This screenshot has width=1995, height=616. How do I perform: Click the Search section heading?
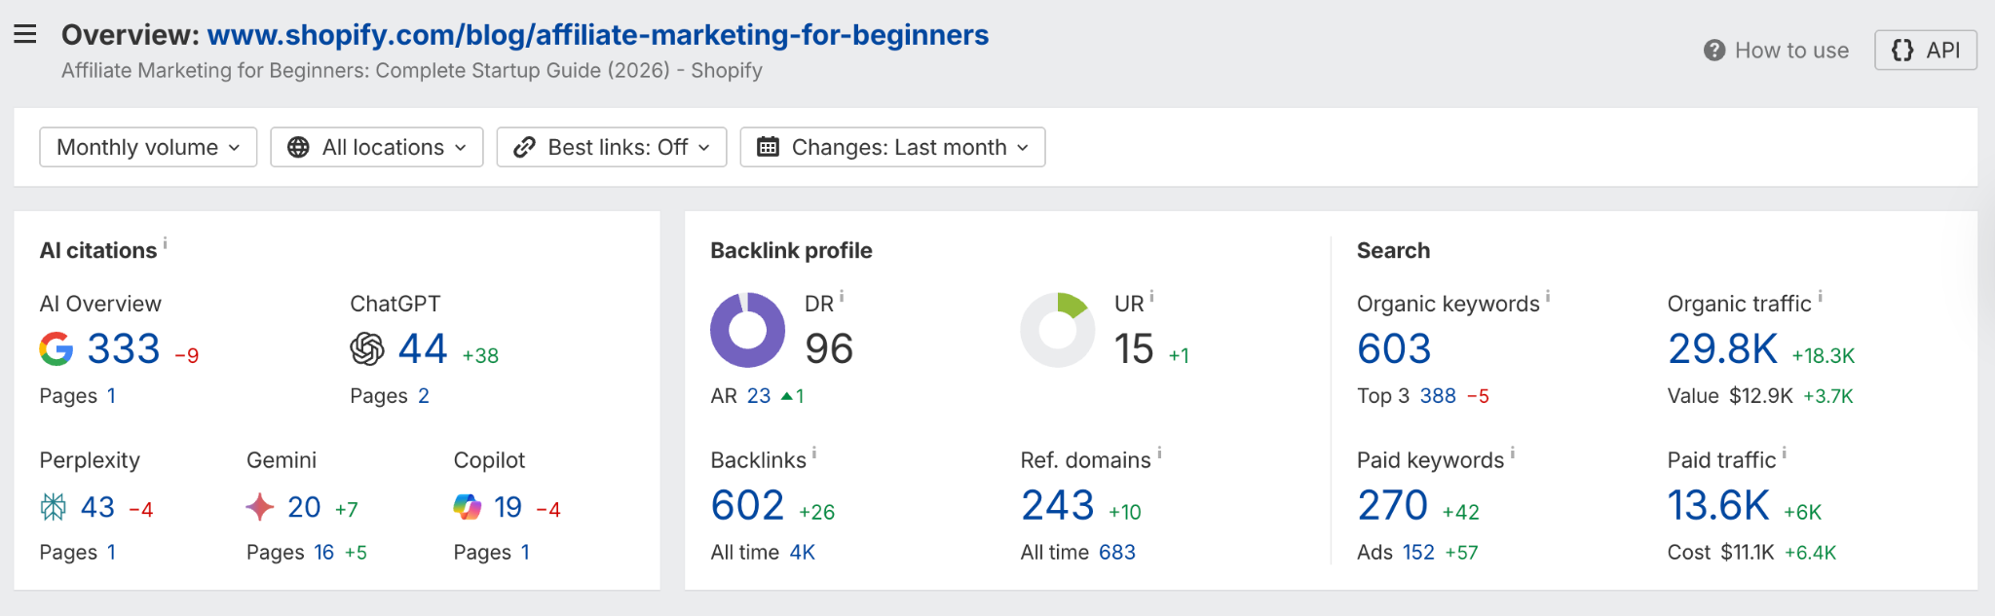(1393, 250)
